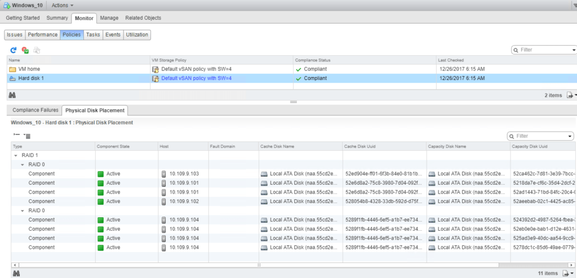
Task: Click the export icon beside 11 items
Action: point(570,273)
